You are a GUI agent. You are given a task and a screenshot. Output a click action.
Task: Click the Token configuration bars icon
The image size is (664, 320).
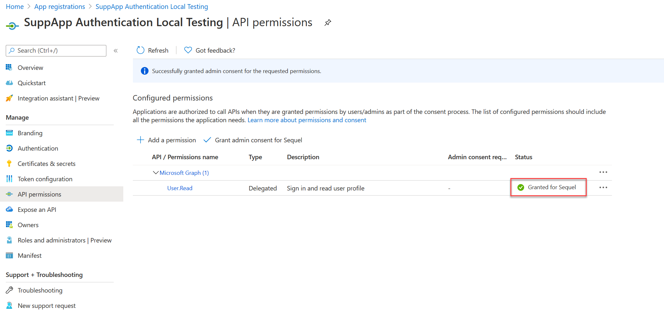[x=9, y=179]
